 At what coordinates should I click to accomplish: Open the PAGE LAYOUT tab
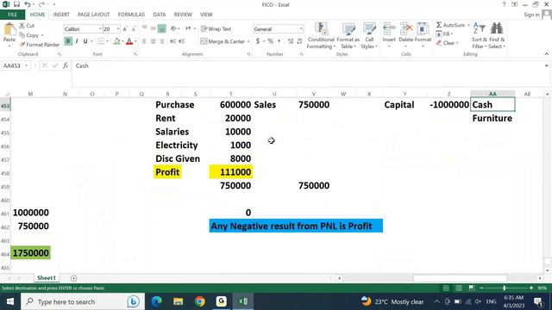tap(94, 15)
